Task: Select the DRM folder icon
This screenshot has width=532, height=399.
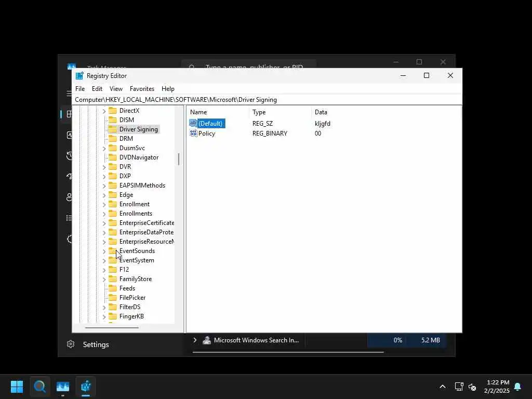Action: (x=113, y=138)
